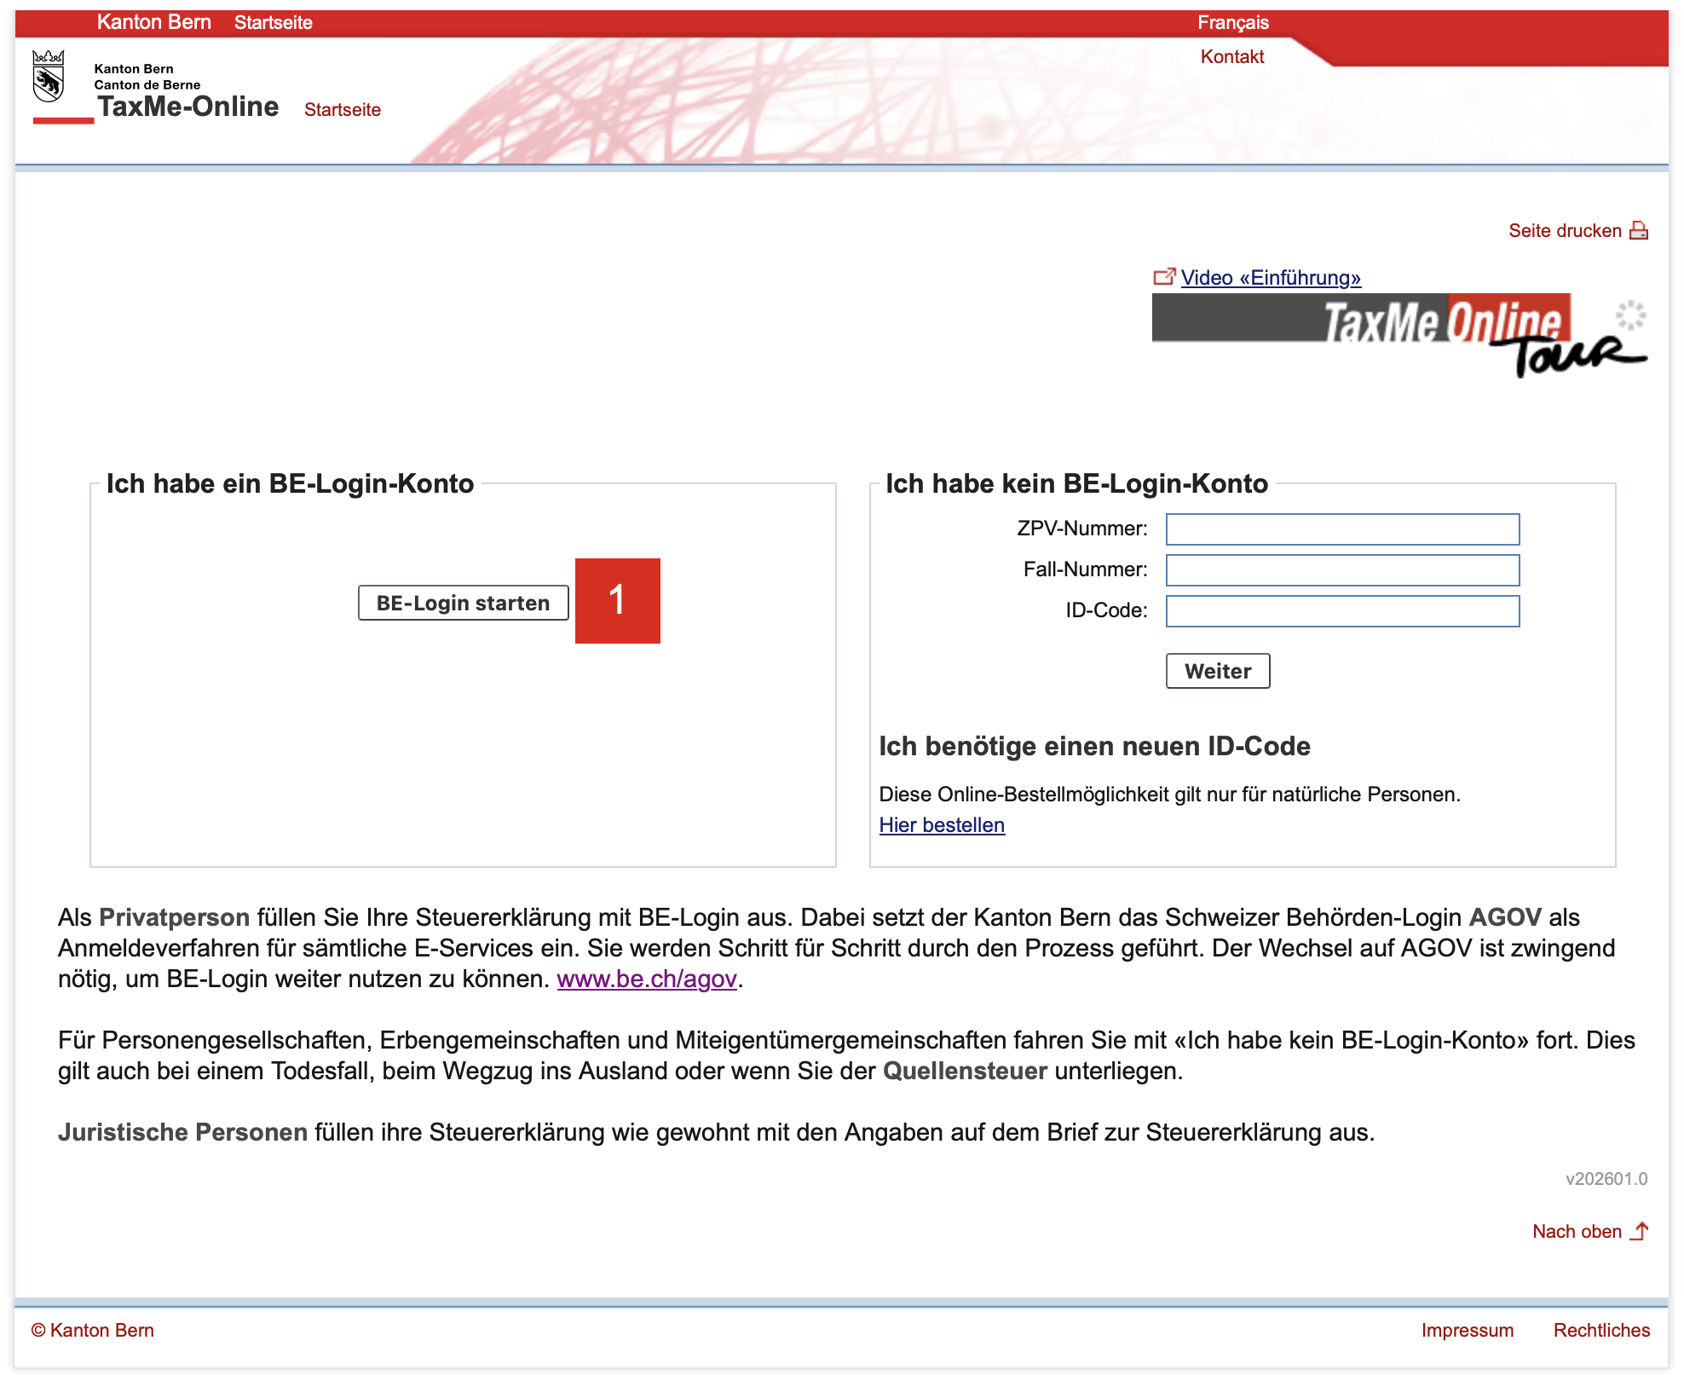Switch language to Français
The height and width of the screenshot is (1381, 1684).
[1232, 22]
